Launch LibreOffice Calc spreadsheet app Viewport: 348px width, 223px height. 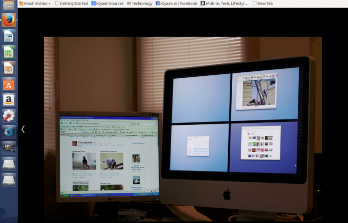(8, 52)
